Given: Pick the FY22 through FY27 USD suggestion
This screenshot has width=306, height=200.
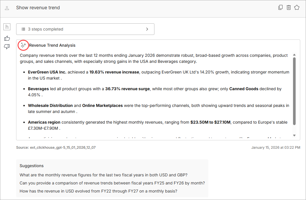Looking at the screenshot, I should click(x=98, y=191).
